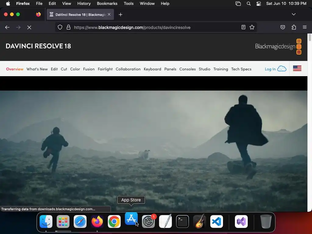312x234 pixels.
Task: Select the Overview page tab
Action: [x=15, y=69]
